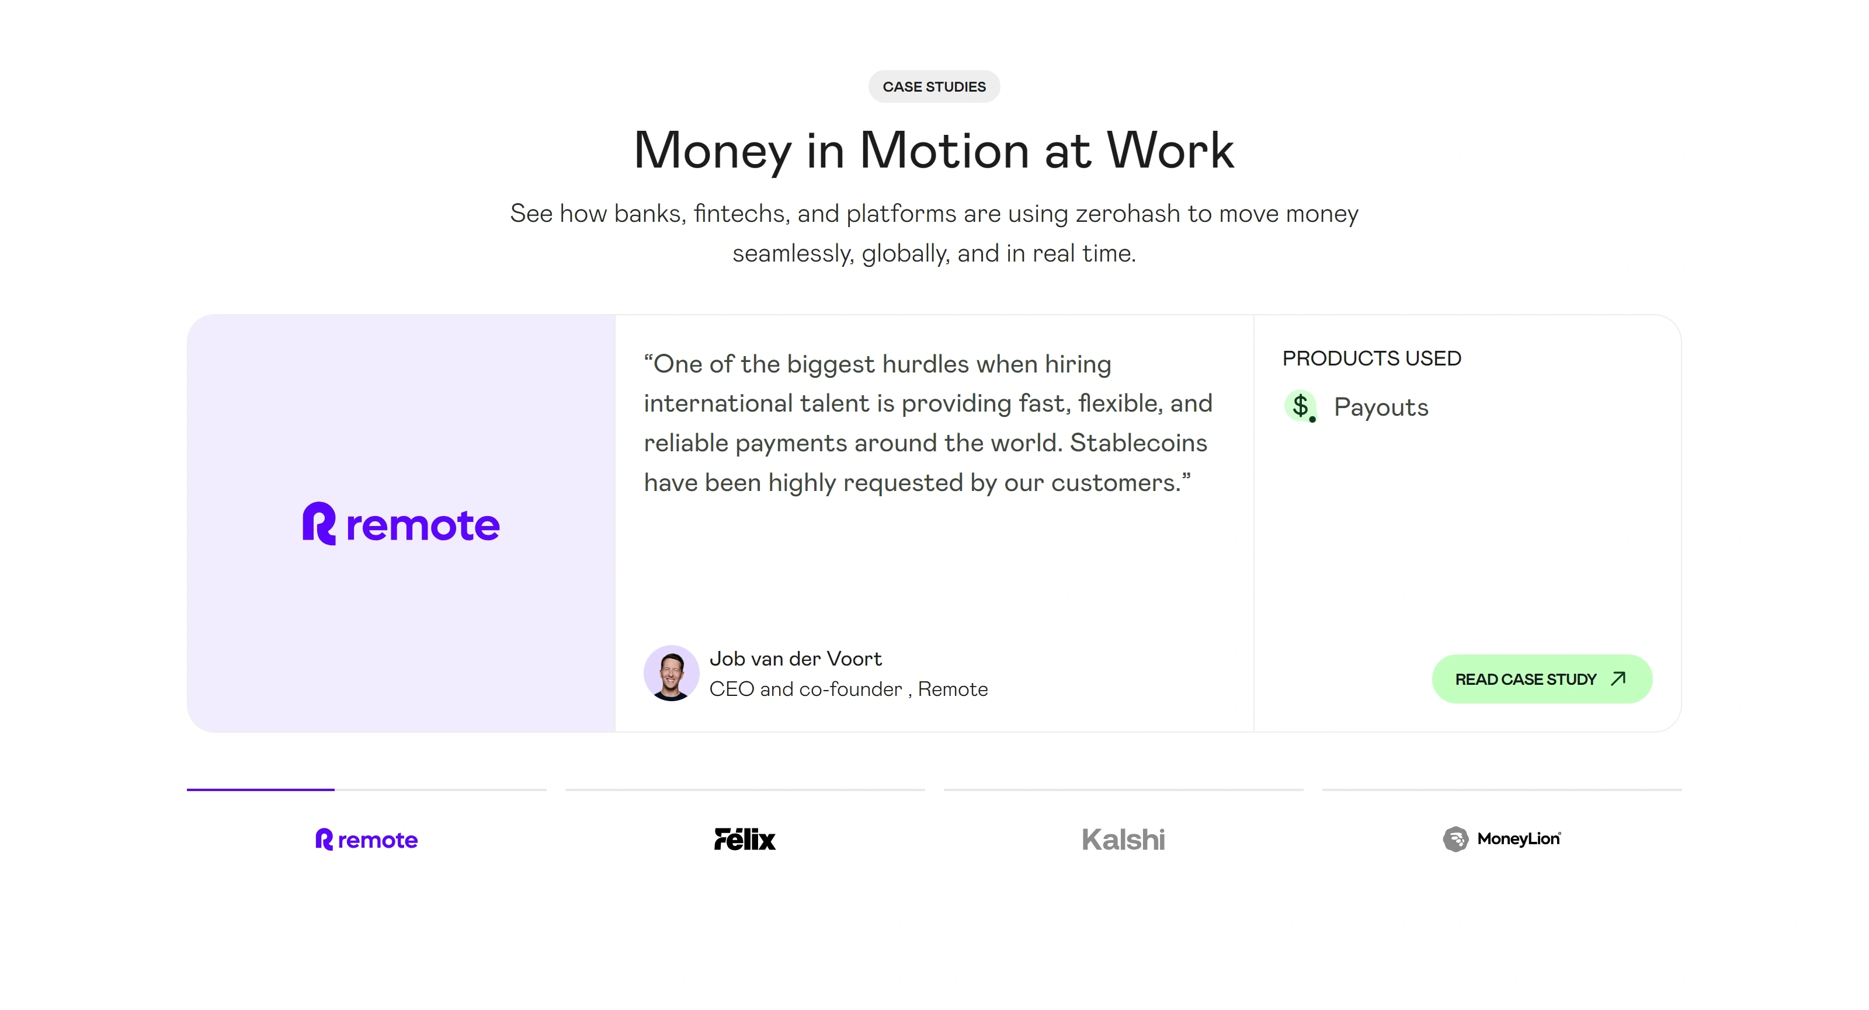Click the Money in Motion at Work heading

tap(934, 150)
